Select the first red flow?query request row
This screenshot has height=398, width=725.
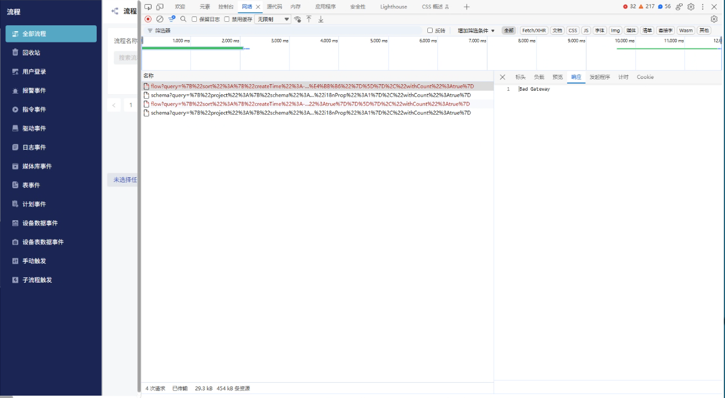click(317, 86)
